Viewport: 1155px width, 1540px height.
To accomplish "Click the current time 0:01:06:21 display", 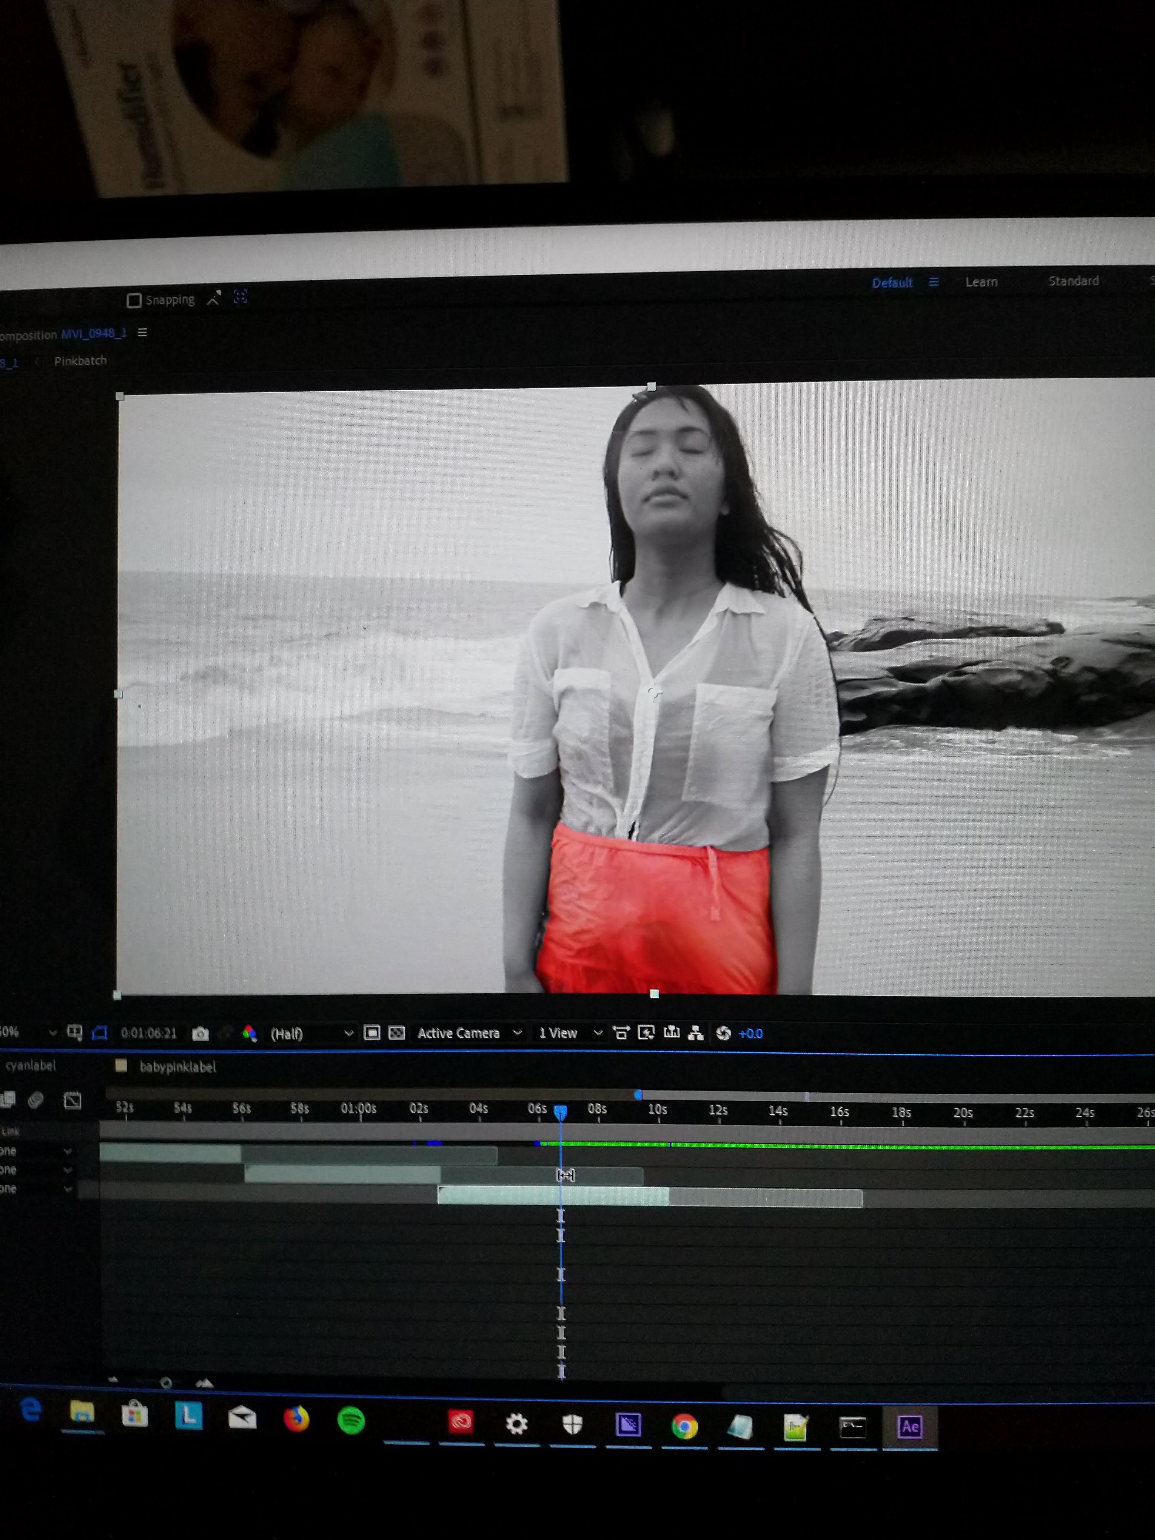I will pos(148,1032).
